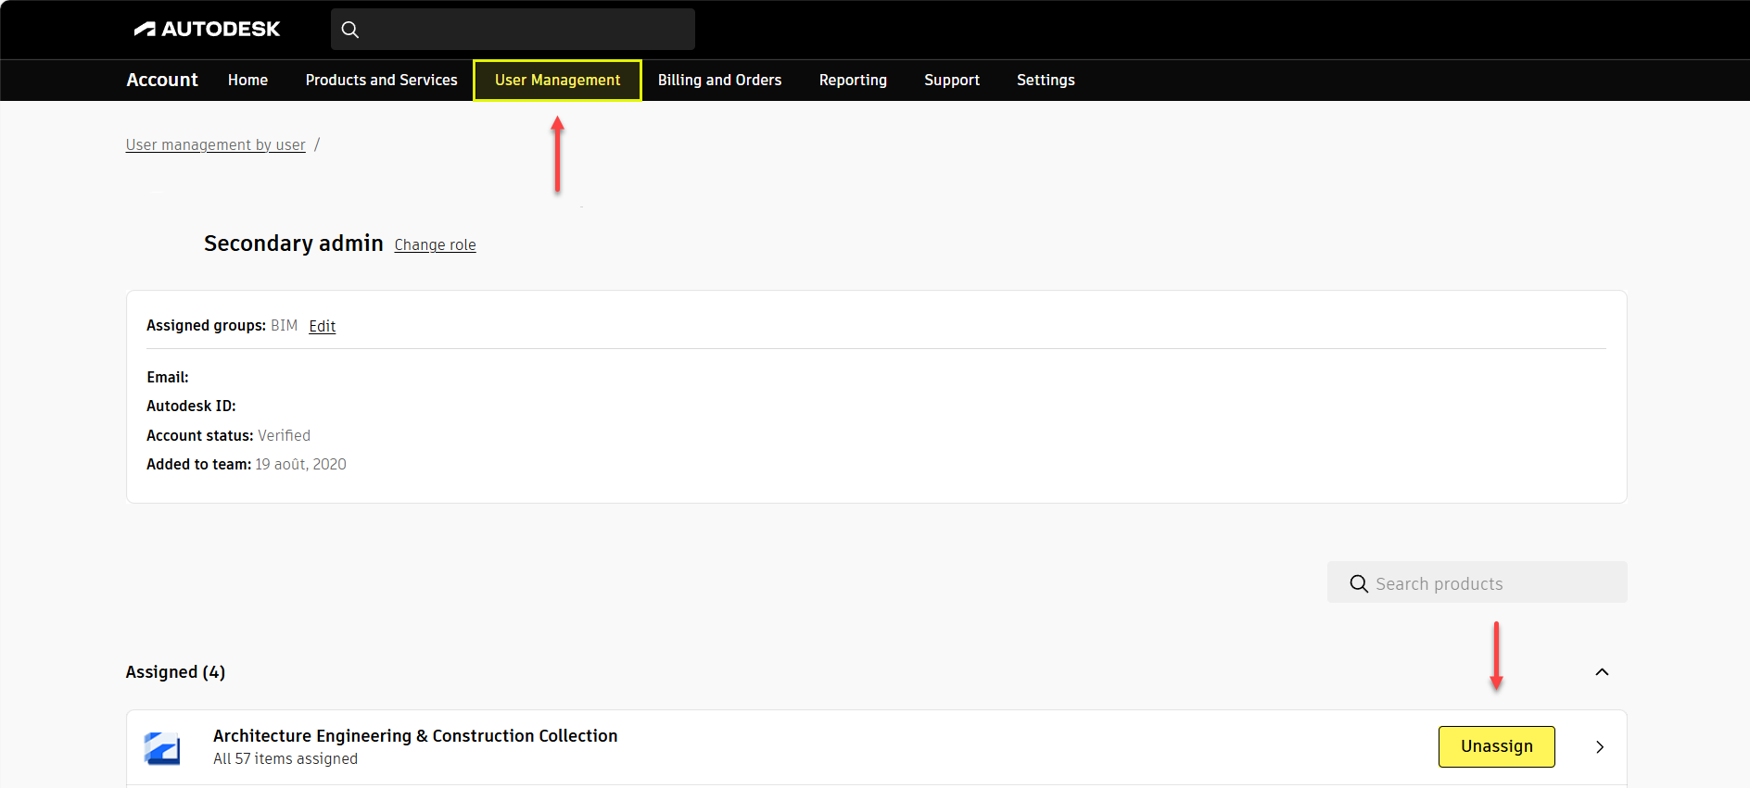Screen dimensions: 1750x788
Task: Click the AEC Collection product icon
Action: 162,748
